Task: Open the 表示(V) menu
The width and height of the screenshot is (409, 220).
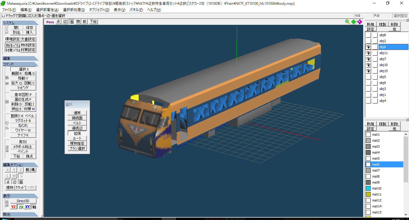Action: [x=119, y=10]
